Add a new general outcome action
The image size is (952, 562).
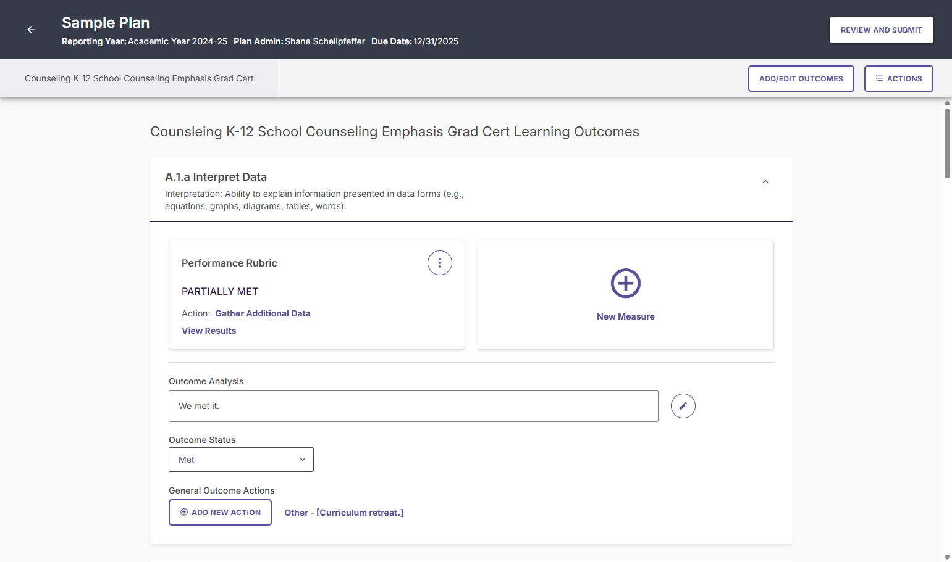(220, 512)
